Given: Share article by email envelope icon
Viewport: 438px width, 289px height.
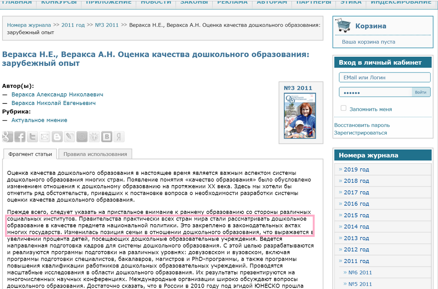Looking at the screenshot, I should [45, 136].
